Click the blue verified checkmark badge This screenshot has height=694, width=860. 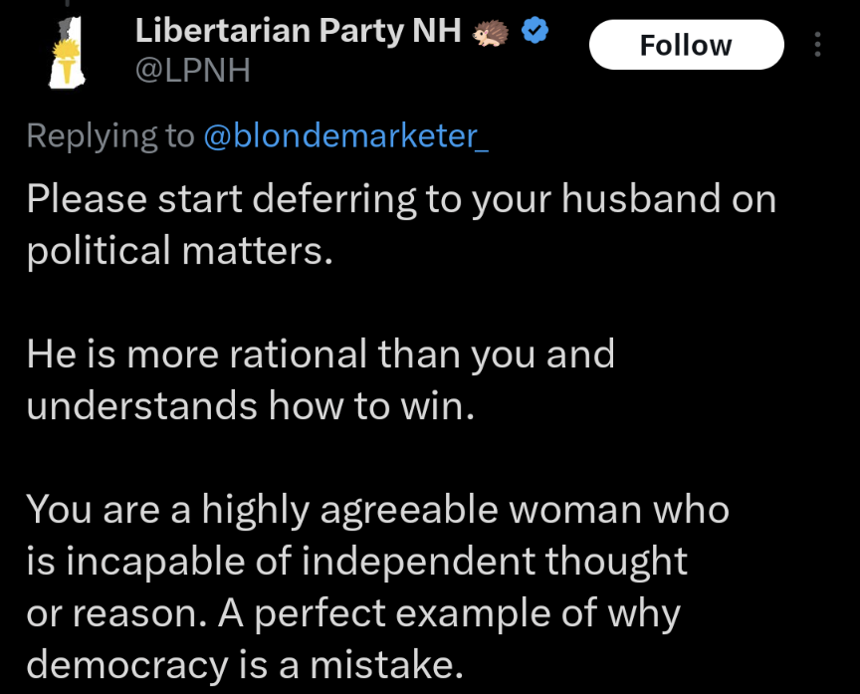536,32
